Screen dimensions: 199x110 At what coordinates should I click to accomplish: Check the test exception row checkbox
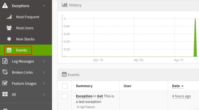click(65, 96)
